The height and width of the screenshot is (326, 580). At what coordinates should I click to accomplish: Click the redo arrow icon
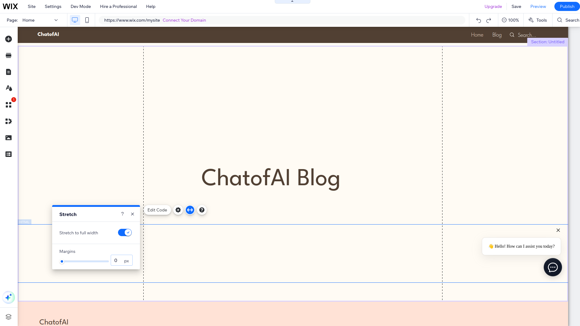(x=489, y=20)
